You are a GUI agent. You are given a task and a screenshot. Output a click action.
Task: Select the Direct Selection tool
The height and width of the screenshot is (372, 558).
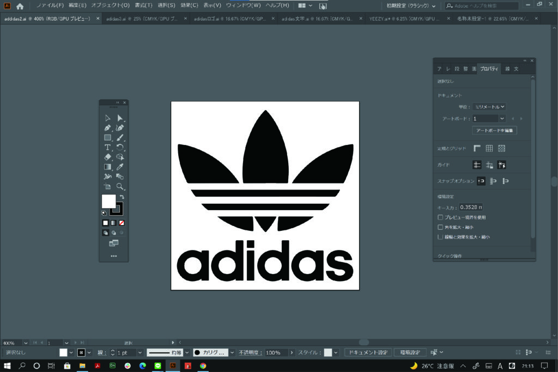point(120,118)
